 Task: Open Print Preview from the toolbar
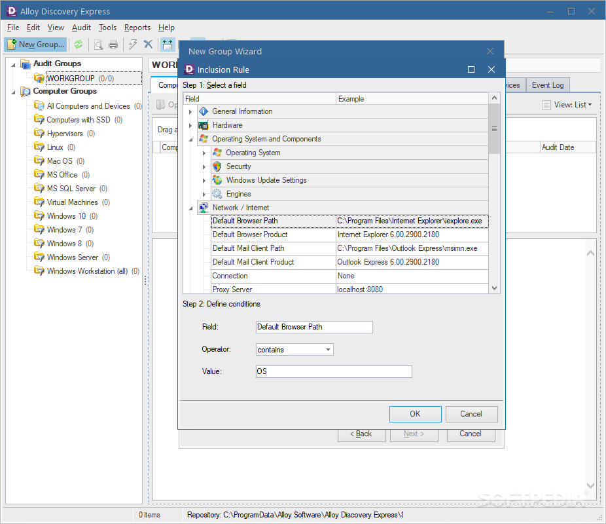[x=99, y=45]
